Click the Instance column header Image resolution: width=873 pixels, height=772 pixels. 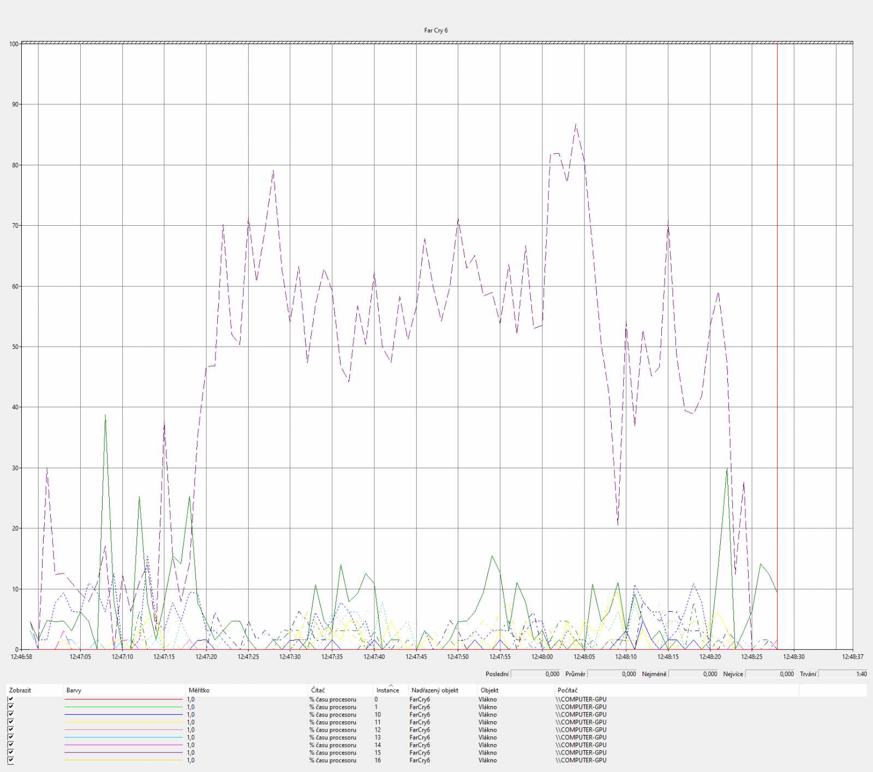[391, 690]
